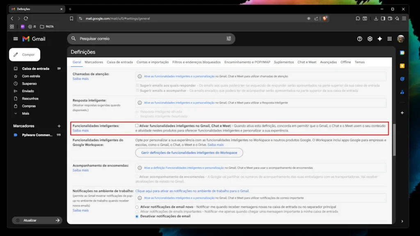The image size is (420, 236).
Task: Check Sugerir emails aos quais responder
Action: click(x=137, y=85)
